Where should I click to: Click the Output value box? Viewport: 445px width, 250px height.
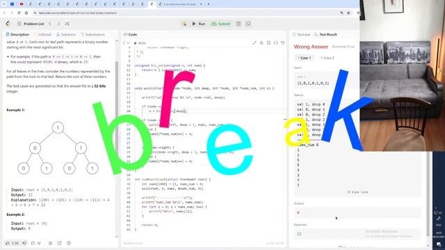[x=357, y=212]
